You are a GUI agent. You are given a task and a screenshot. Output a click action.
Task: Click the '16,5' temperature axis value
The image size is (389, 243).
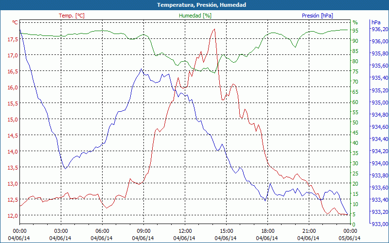click(x=13, y=71)
